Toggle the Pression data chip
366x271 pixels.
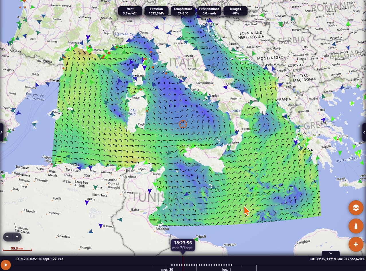[x=157, y=11]
